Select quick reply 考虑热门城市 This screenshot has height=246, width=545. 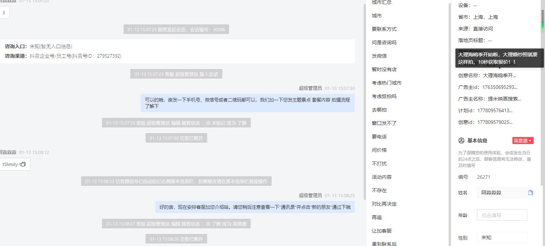pos(387,83)
